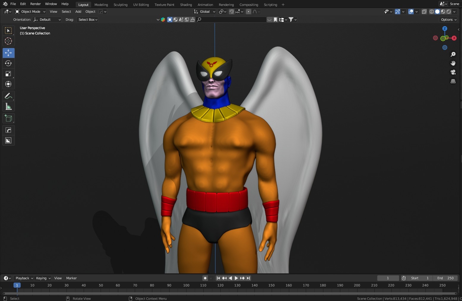Open the viewport Object menu
This screenshot has width=462, height=301.
coord(90,12)
